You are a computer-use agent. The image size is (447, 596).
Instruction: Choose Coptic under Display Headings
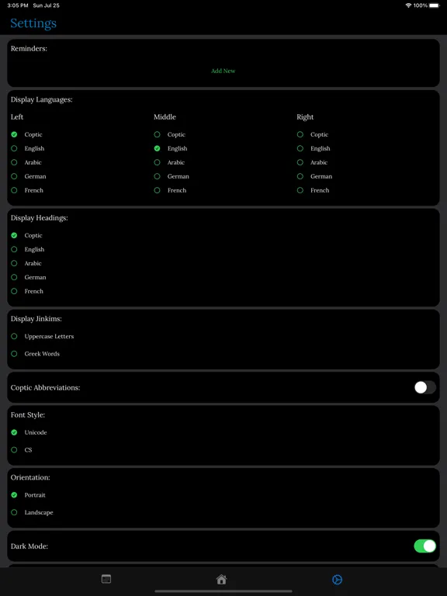14,235
